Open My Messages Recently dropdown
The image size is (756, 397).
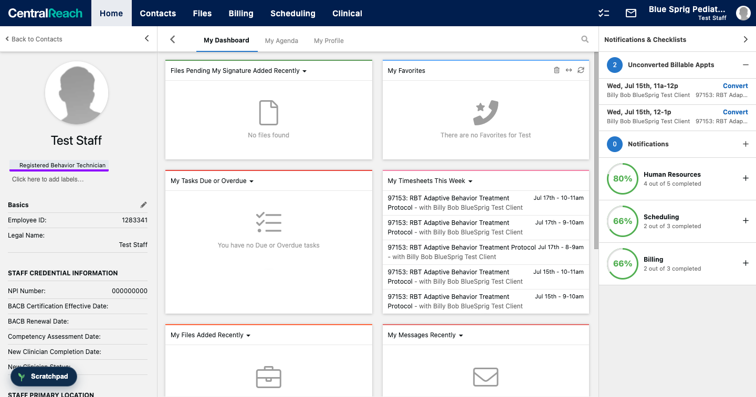click(x=425, y=335)
